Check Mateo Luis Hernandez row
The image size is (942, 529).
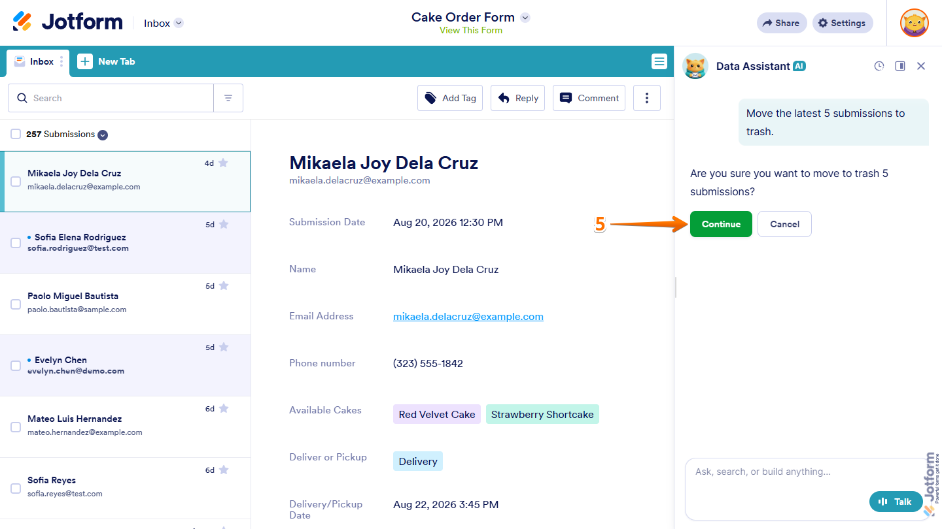pos(16,427)
